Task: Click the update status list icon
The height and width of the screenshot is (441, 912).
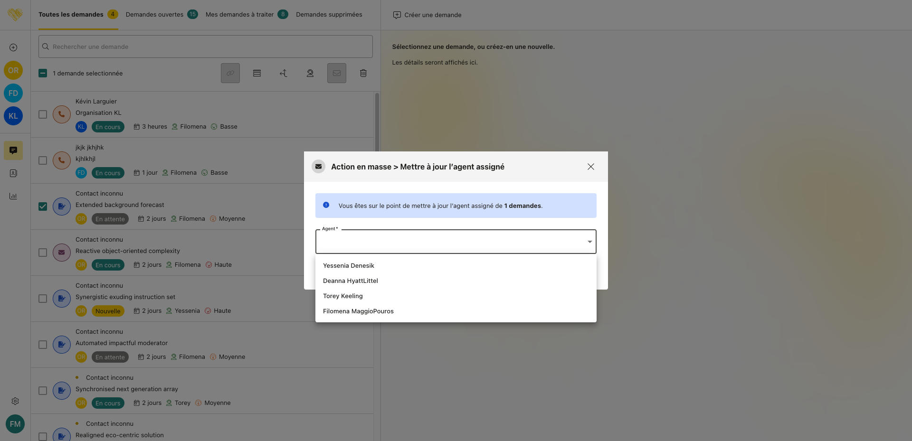Action: pyautogui.click(x=256, y=73)
